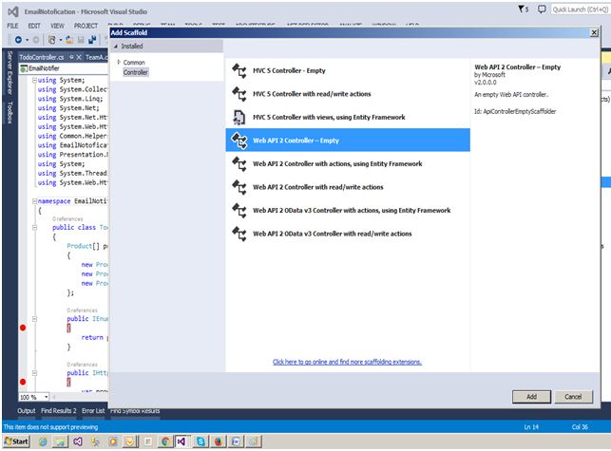Click the Quick Launch search field
The image size is (611, 451).
click(x=581, y=9)
